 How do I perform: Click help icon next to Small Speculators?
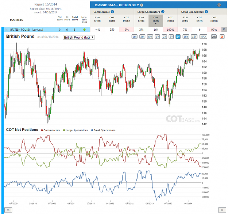206,12
